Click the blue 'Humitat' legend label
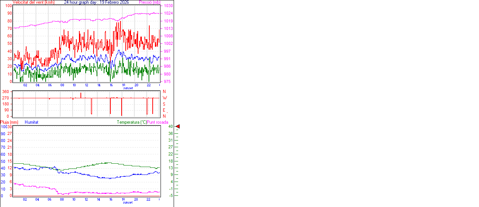 (31, 122)
